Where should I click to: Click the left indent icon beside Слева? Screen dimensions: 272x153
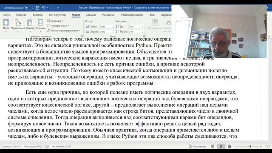point(87,26)
